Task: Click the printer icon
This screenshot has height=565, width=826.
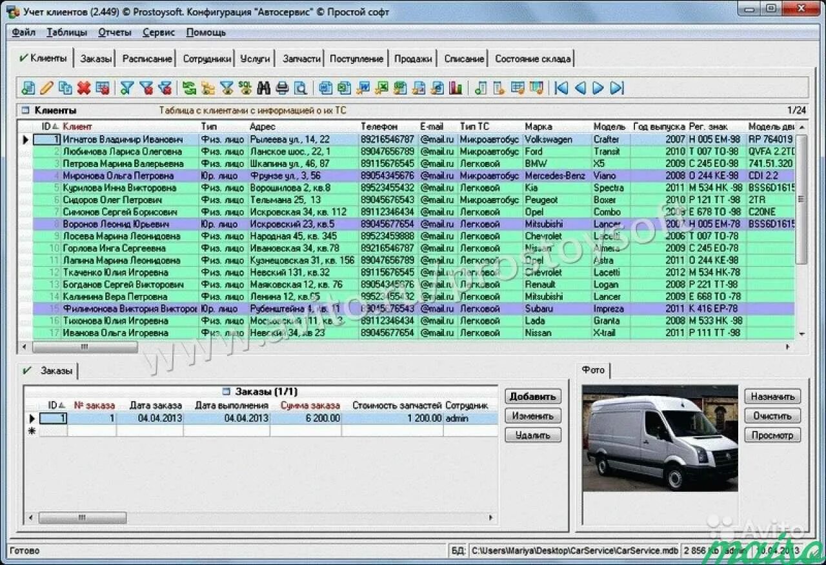Action: click(282, 88)
